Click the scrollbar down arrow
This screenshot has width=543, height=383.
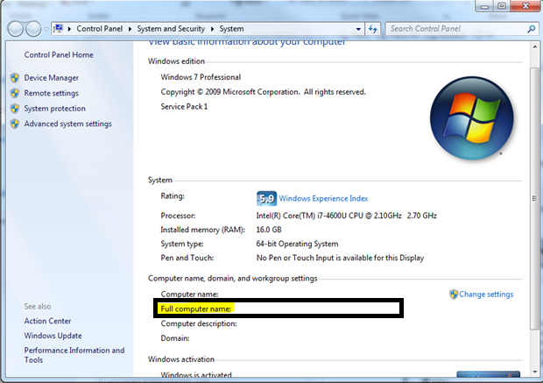click(535, 372)
